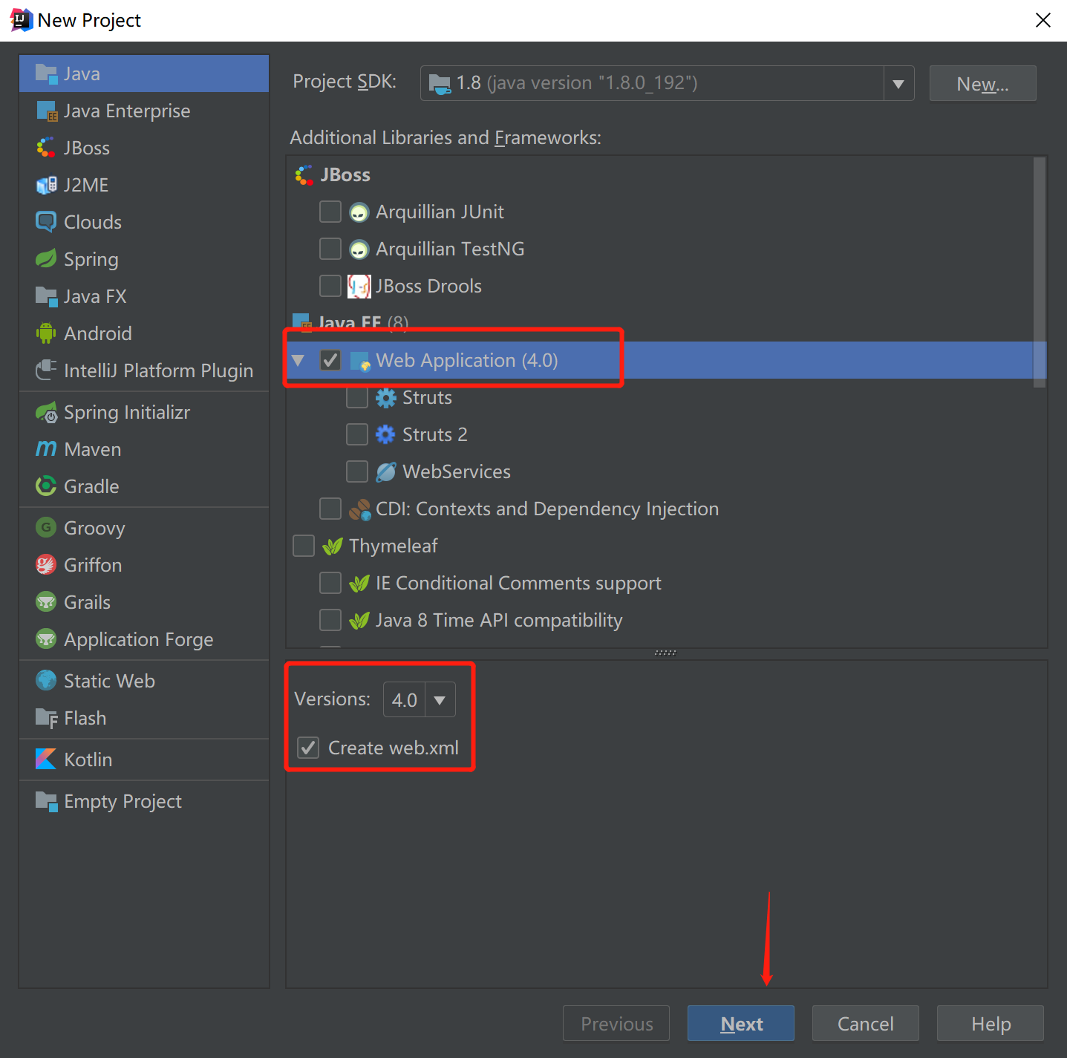The width and height of the screenshot is (1067, 1058).
Task: Enable the Arquillian TestNG checkbox
Action: click(x=330, y=249)
